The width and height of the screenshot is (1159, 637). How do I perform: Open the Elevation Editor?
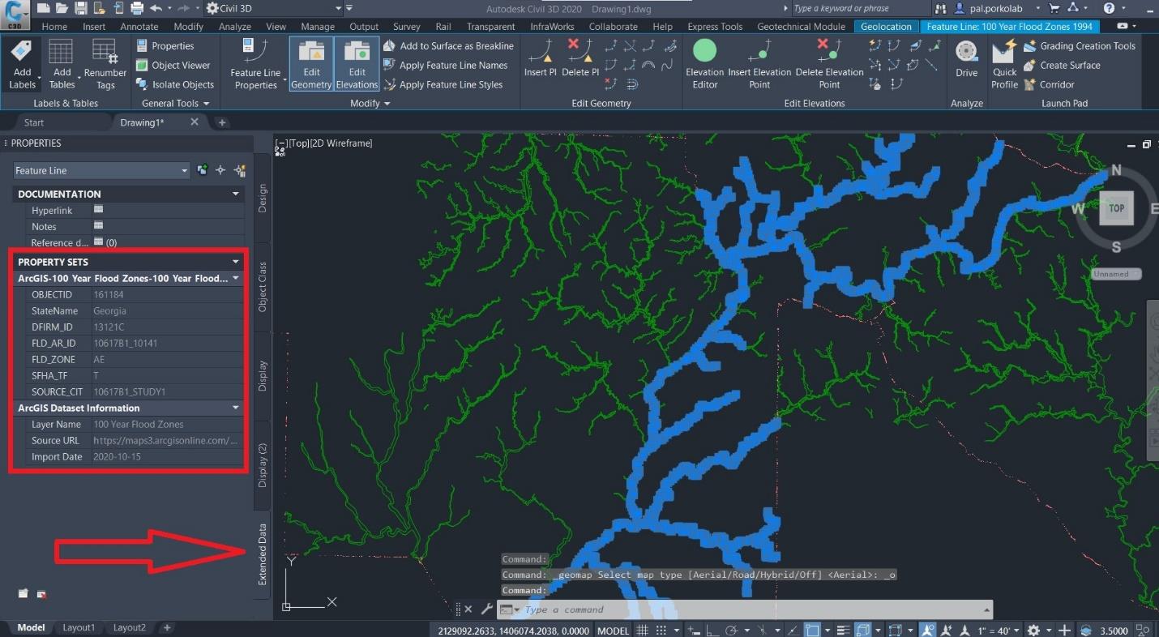[704, 63]
